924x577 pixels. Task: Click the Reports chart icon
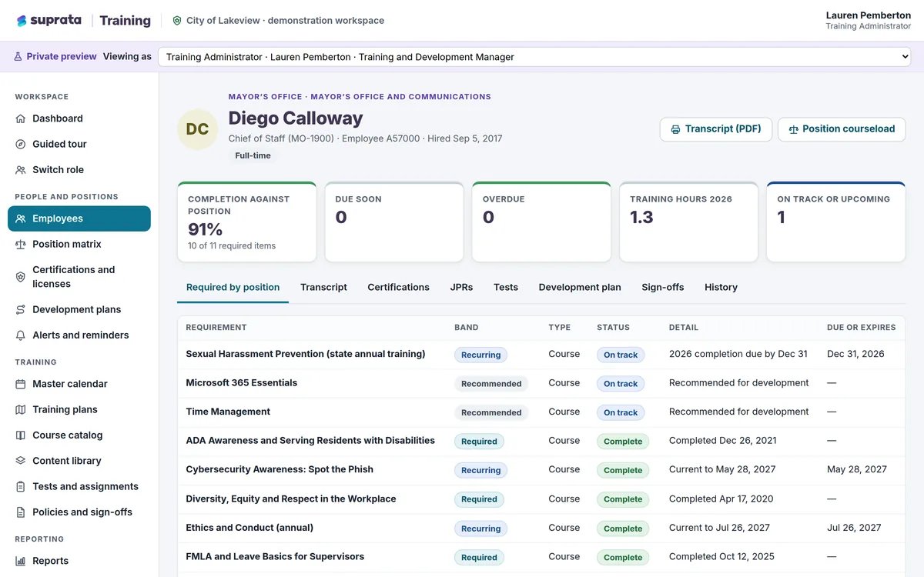21,561
